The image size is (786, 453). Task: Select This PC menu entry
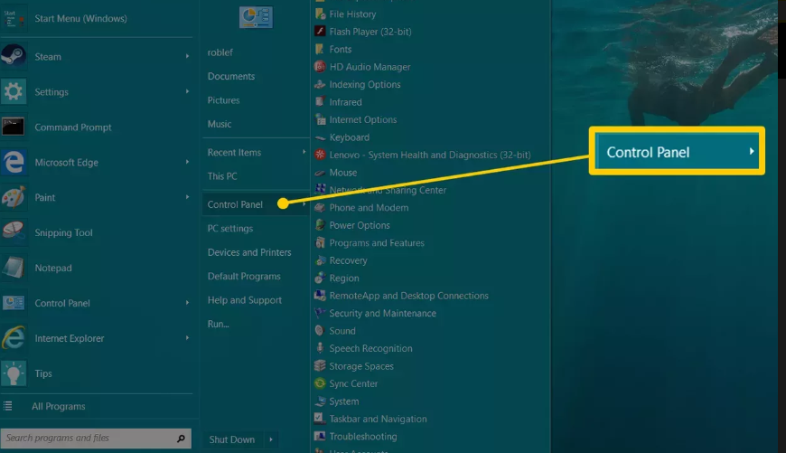[x=222, y=176]
